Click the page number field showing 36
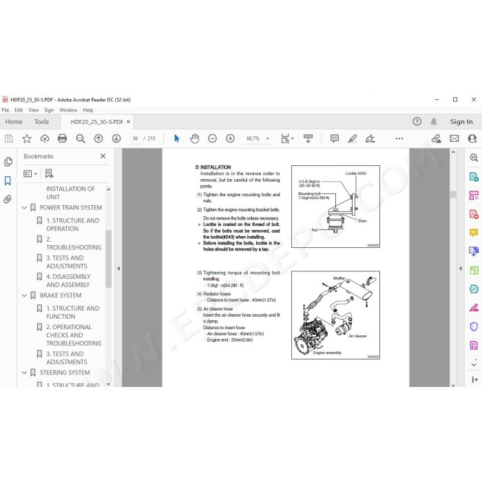This screenshot has height=482, width=482. pos(135,138)
